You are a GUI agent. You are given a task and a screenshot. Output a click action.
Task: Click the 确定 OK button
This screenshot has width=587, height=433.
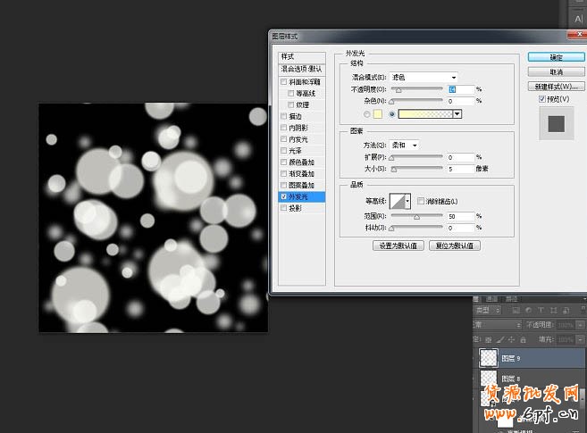click(x=556, y=57)
